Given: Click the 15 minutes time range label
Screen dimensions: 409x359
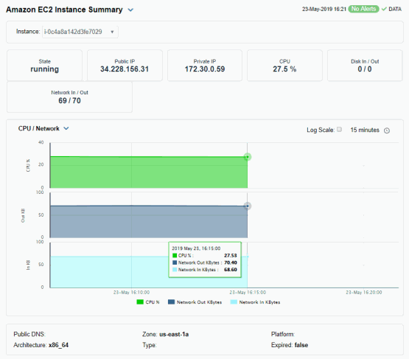Looking at the screenshot, I should [x=365, y=130].
